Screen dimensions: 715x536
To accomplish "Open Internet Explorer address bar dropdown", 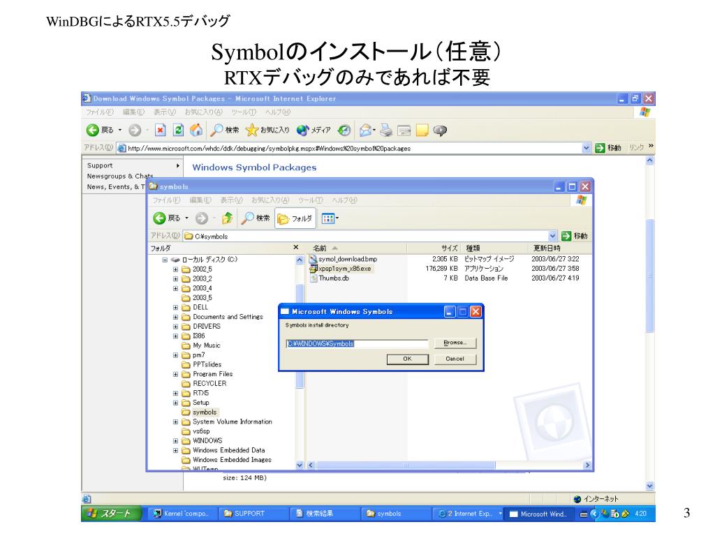I will [587, 148].
